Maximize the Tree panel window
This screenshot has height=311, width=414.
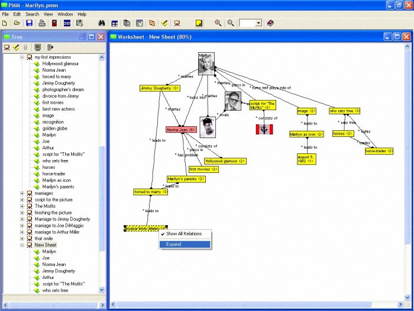92,37
